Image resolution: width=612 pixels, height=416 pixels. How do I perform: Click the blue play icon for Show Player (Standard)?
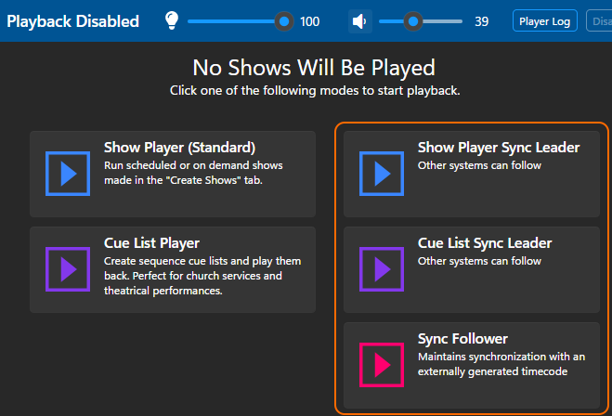click(x=68, y=174)
